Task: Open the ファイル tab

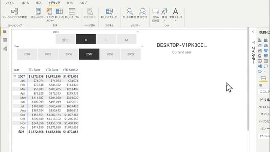Action: pos(9,3)
